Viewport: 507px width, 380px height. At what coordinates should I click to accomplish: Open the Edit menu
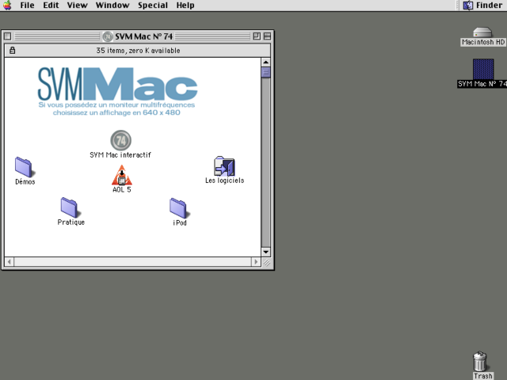(x=51, y=6)
